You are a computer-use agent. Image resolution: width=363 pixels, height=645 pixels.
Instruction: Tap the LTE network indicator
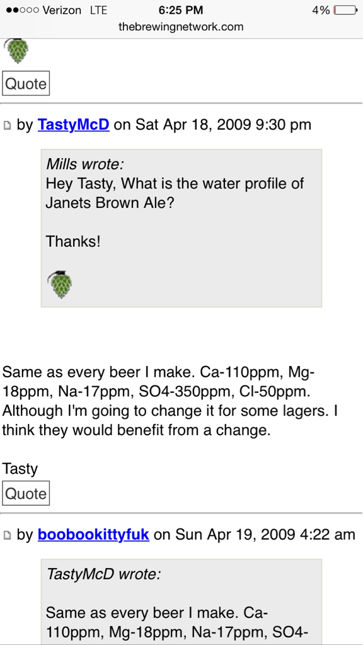tap(98, 10)
